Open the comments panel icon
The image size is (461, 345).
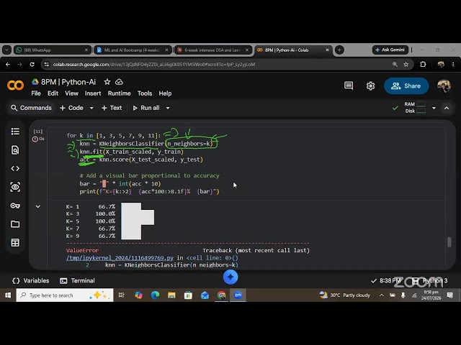coord(349,86)
